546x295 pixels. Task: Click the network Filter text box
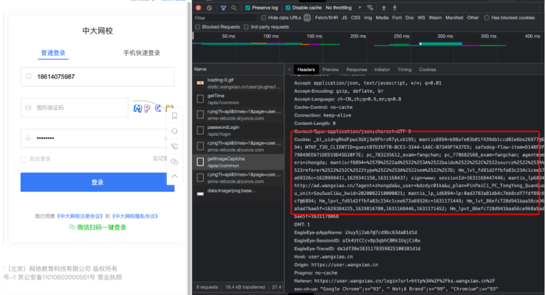(225, 18)
